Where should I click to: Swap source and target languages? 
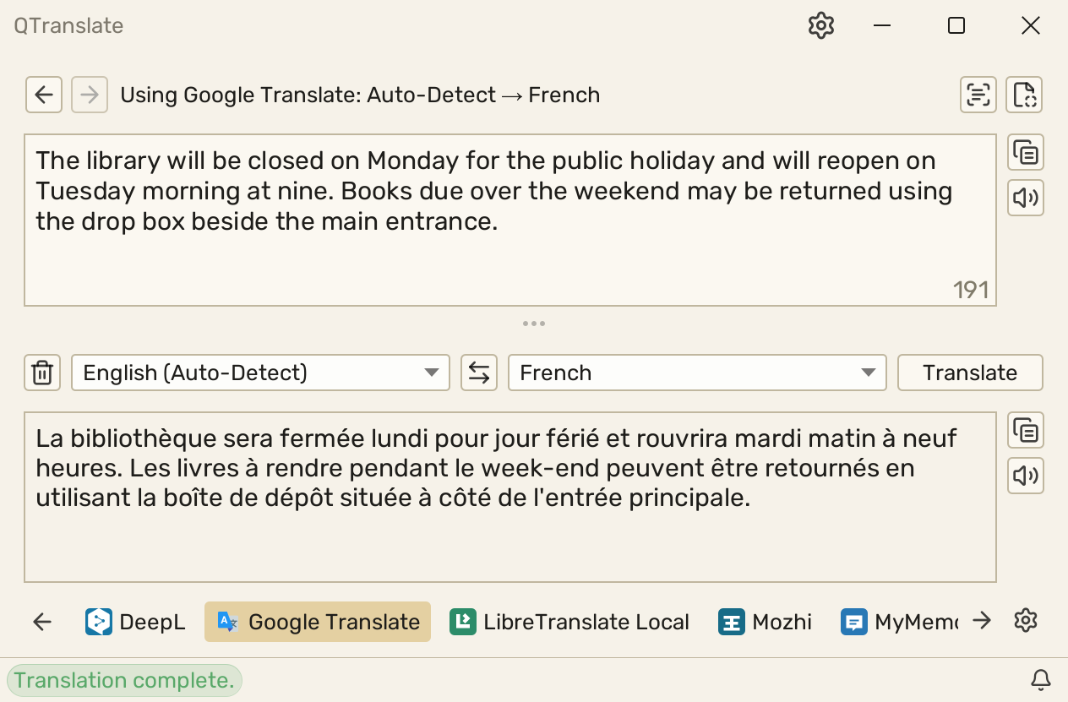point(479,373)
